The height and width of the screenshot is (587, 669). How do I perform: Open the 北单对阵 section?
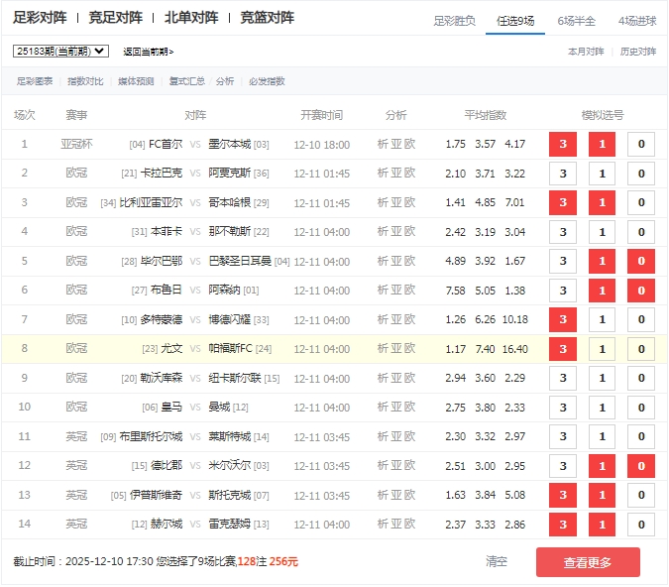(191, 18)
